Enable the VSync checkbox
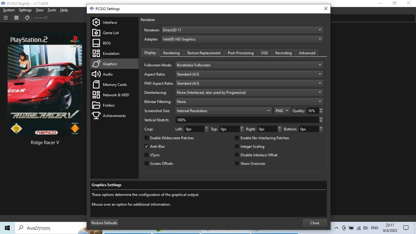 (x=146, y=155)
